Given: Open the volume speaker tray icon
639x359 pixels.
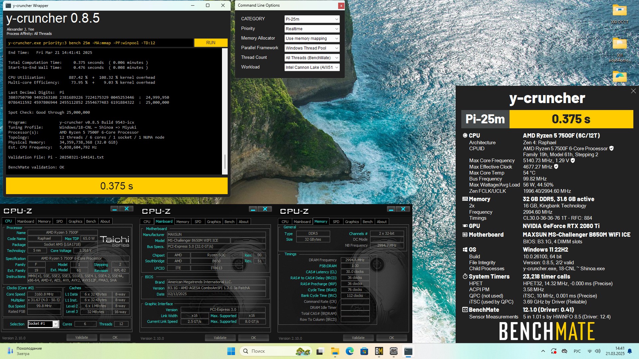Looking at the screenshot, I should [598, 351].
